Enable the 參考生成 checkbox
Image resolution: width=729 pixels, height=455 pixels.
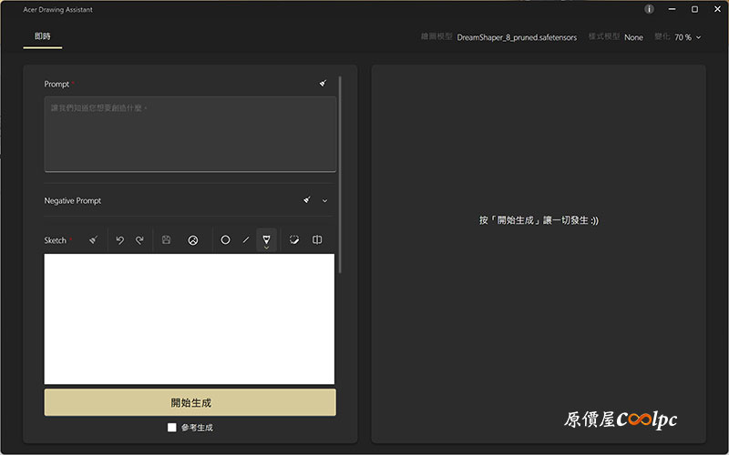(172, 427)
